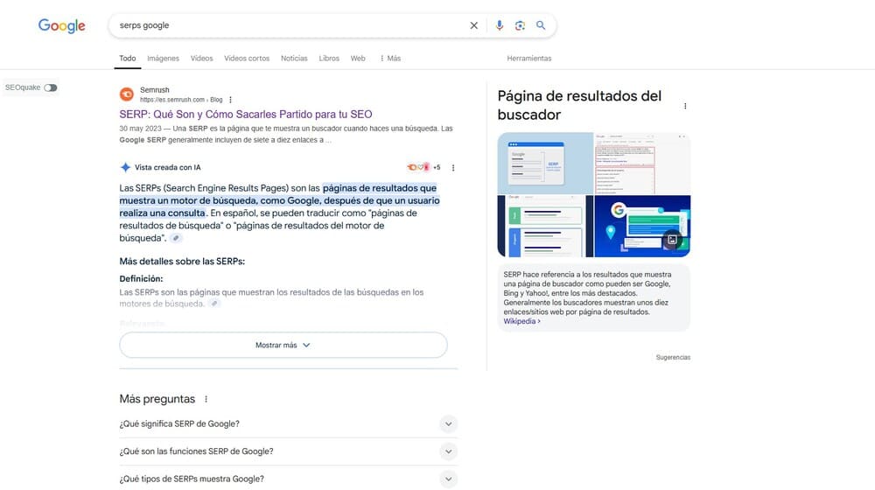Open knowledge panel three-dot menu
This screenshot has width=875, height=490.
click(x=685, y=106)
